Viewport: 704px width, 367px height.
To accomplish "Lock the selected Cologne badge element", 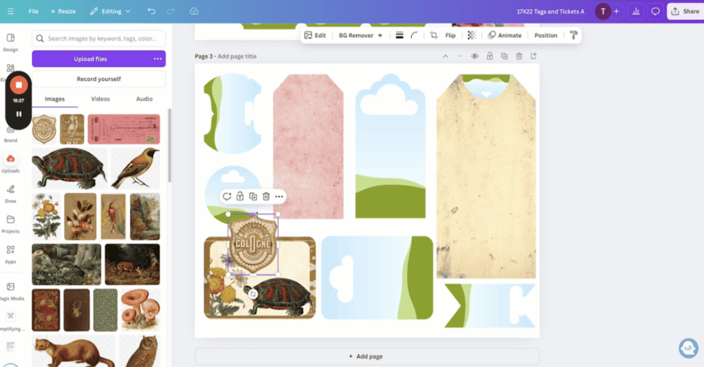I will coord(240,197).
